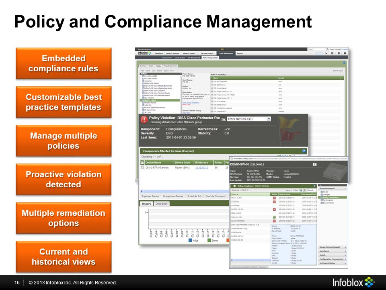Click red status icon for SANS IOS row
This screenshot has height=290, width=386.
coord(274,202)
